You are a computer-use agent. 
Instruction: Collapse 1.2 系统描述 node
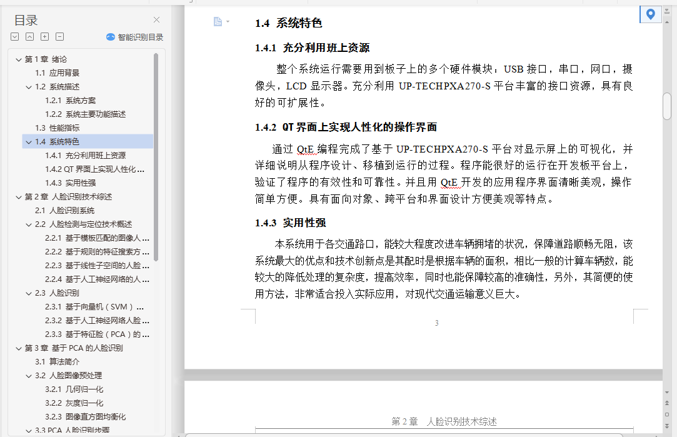(x=29, y=88)
